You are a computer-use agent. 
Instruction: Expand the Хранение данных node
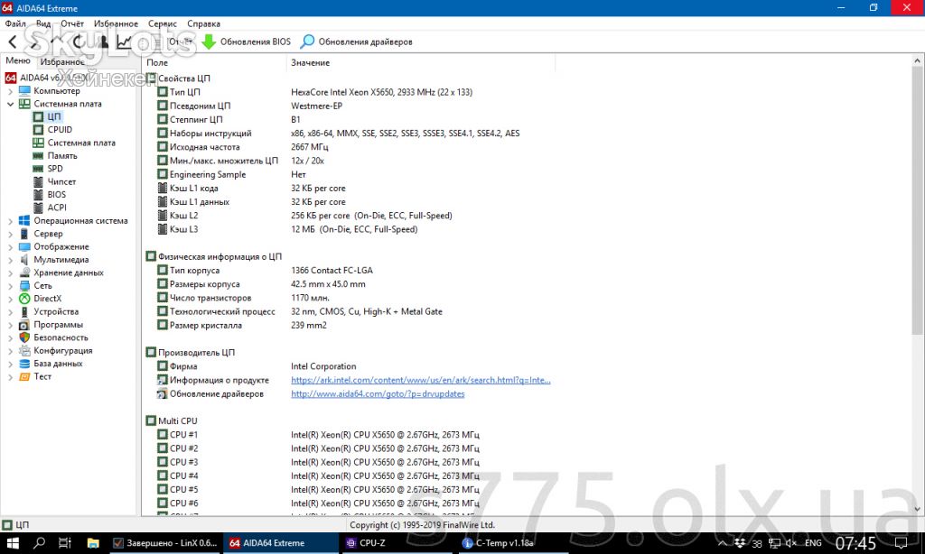pyautogui.click(x=10, y=272)
